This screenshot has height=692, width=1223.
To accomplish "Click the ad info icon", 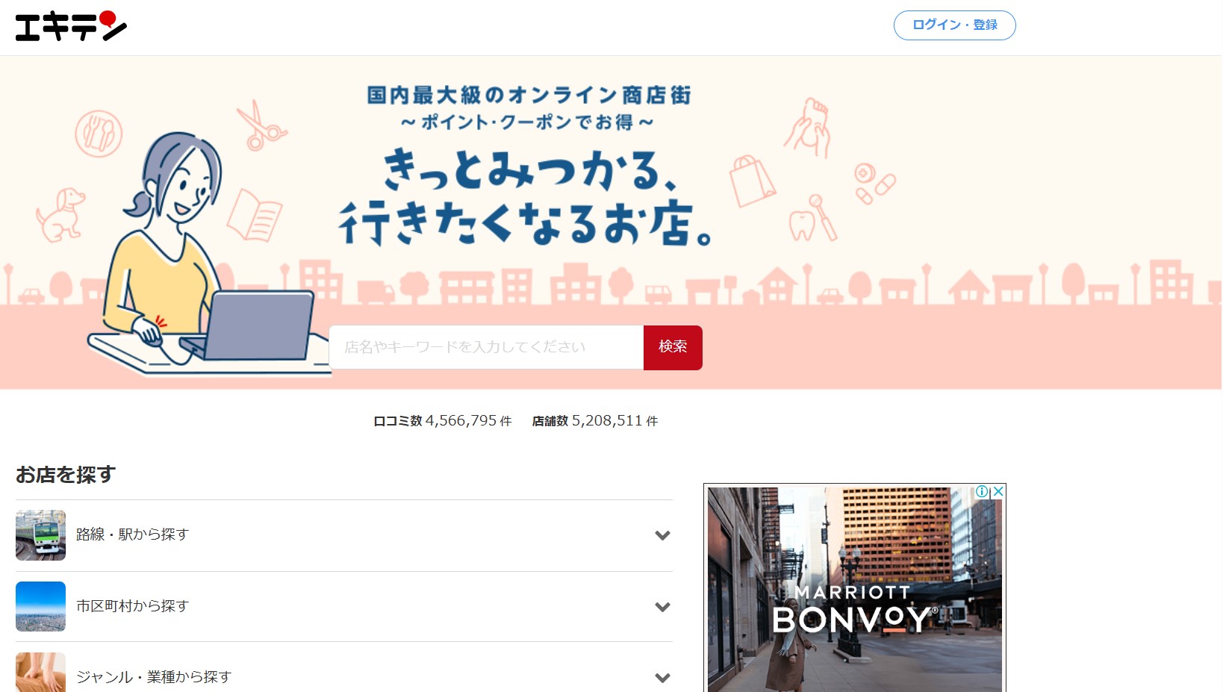I will coord(982,492).
